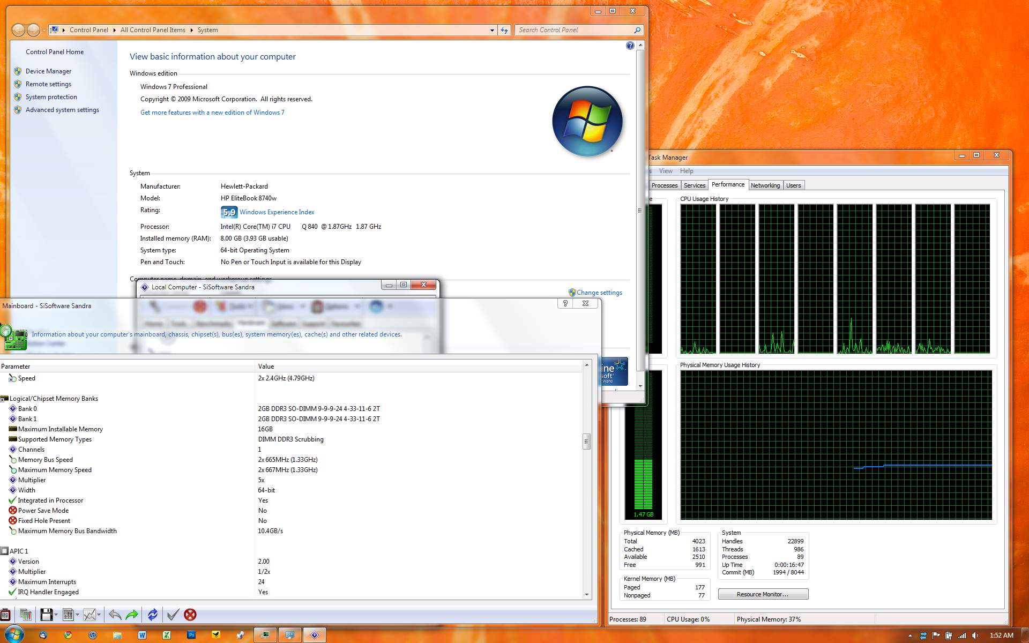Open the View menu in Task Manager
Screen dimensions: 1029x643
click(x=666, y=171)
